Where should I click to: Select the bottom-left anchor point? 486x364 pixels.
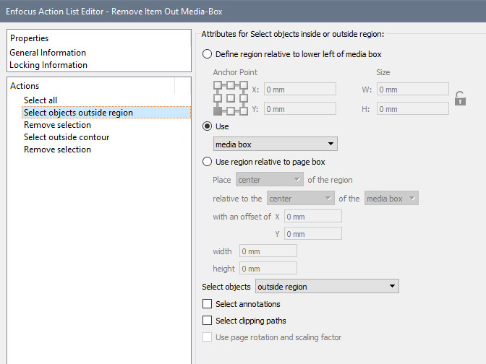point(218,110)
